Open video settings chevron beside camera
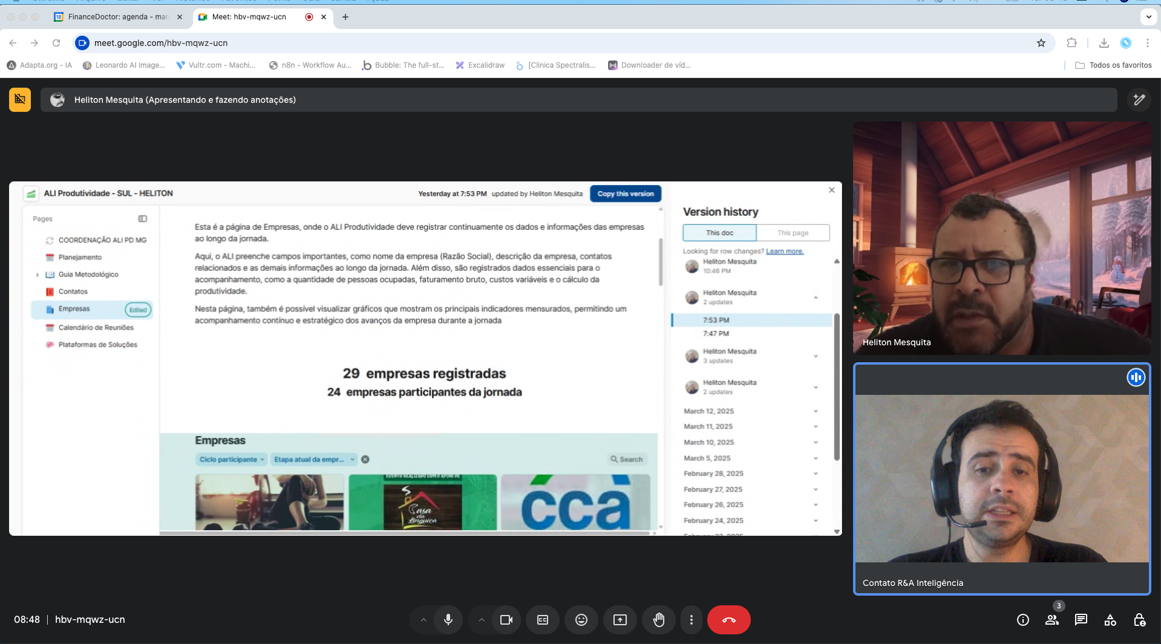Image resolution: width=1161 pixels, height=644 pixels. pos(482,620)
